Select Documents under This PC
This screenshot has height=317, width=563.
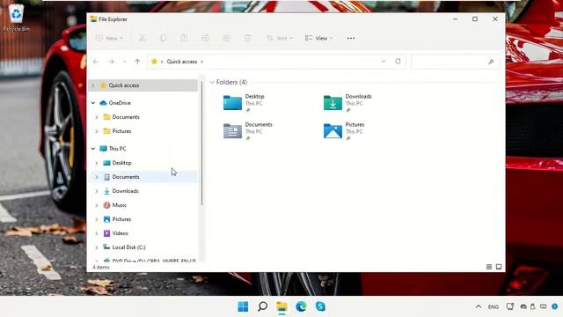click(125, 177)
